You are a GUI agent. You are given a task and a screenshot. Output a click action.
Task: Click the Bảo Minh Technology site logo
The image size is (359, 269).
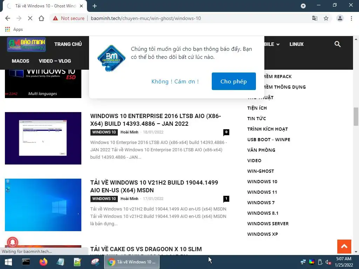(26, 44)
